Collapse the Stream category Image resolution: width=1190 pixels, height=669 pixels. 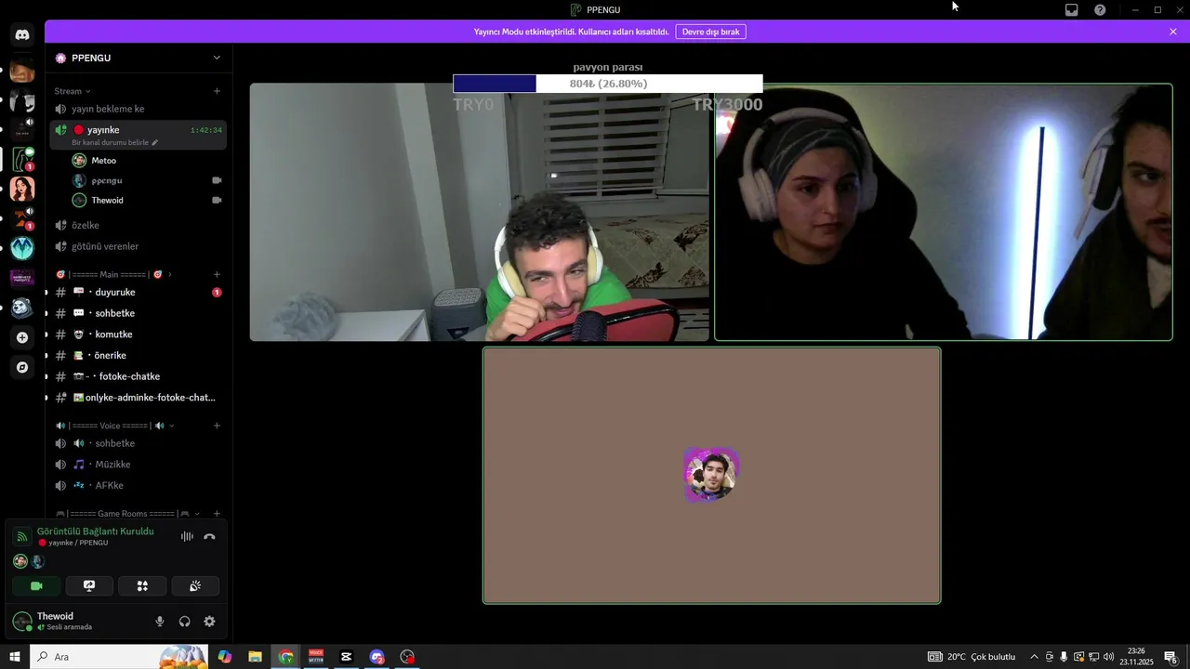tap(73, 91)
